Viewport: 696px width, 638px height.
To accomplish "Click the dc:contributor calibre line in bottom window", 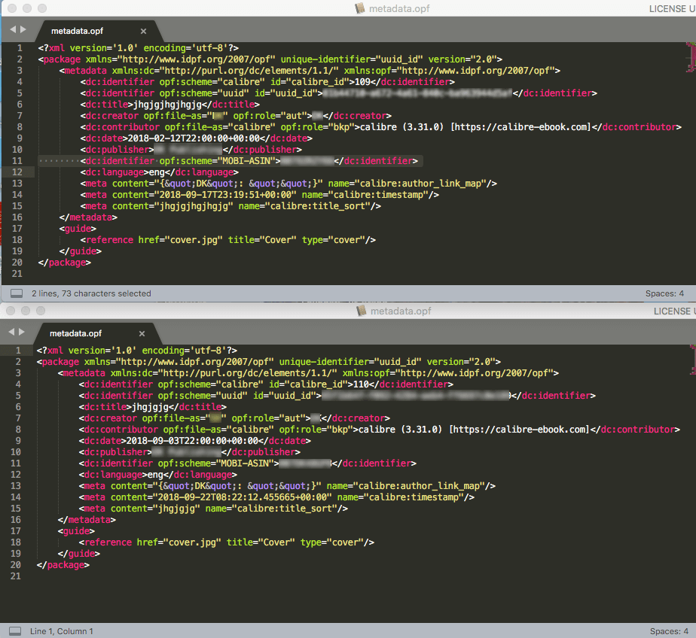I will [380, 429].
